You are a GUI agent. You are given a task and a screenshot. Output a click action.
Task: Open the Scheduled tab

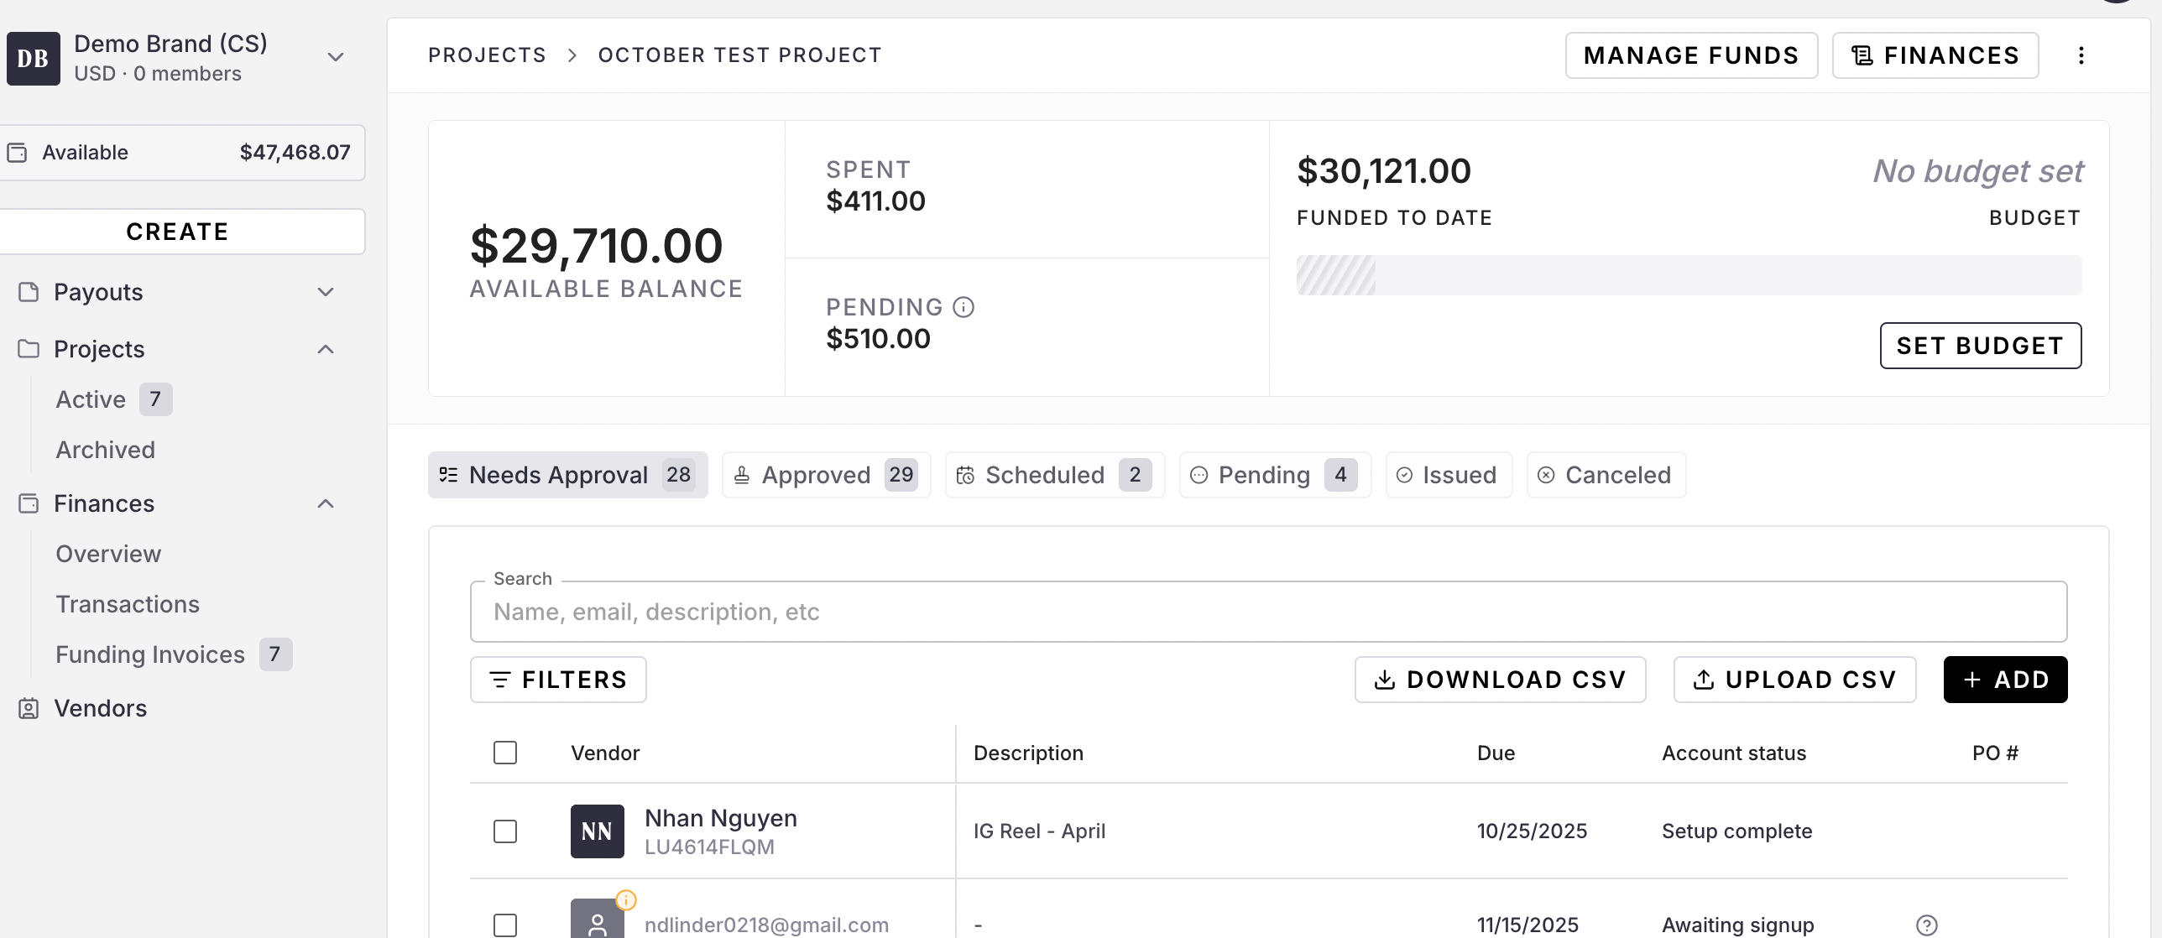coord(1054,475)
